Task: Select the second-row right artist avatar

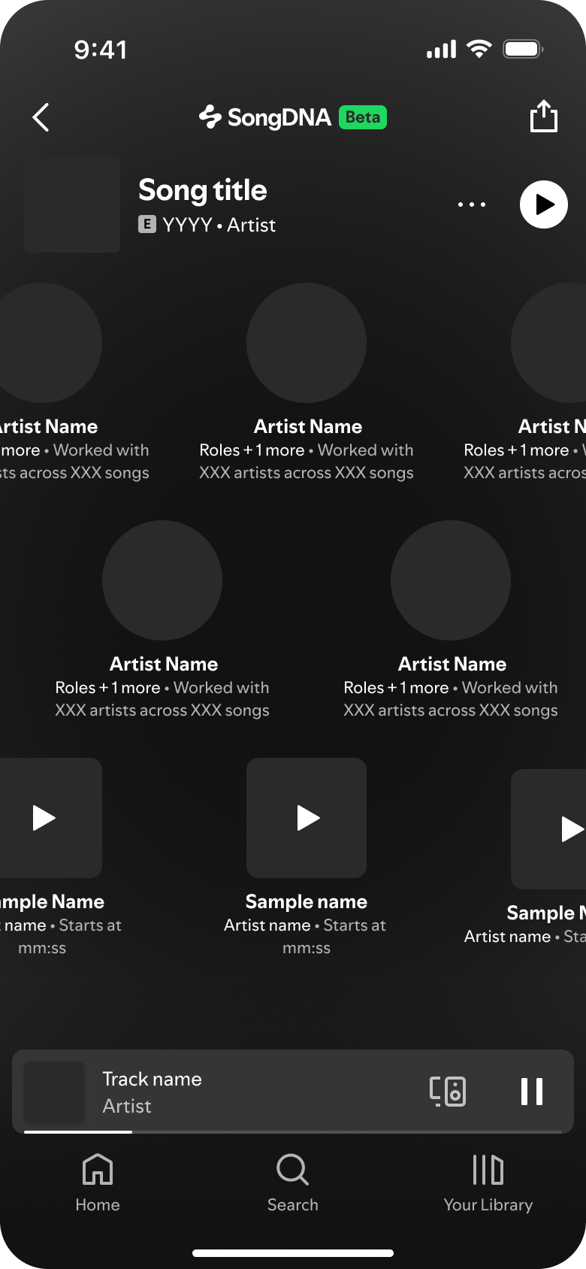Action: coord(451,580)
